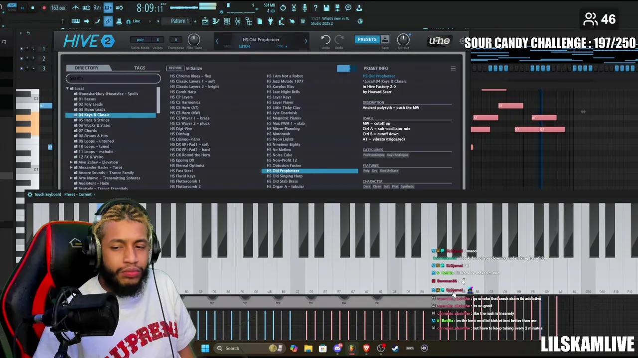The width and height of the screenshot is (638, 358).
Task: Select preset HS Chroma Blues - flex
Action: (x=190, y=76)
